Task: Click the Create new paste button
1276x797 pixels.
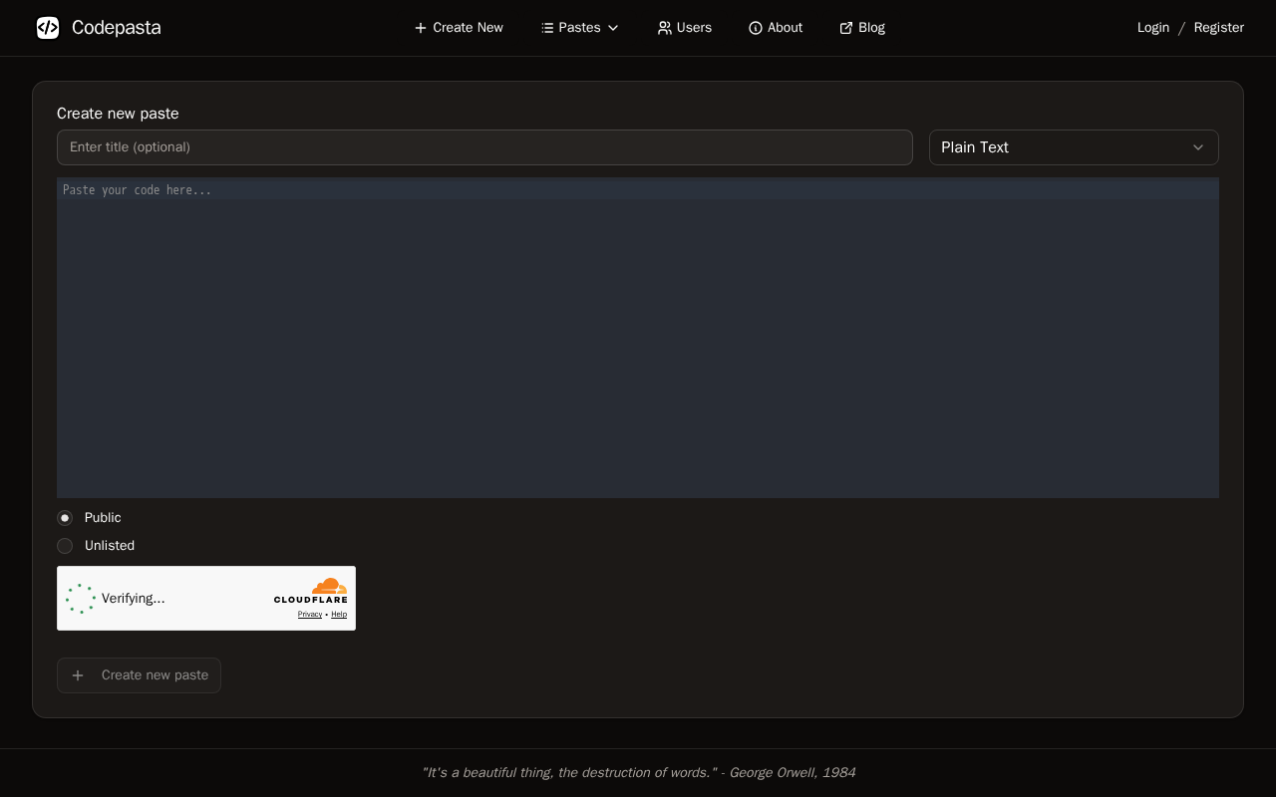Action: pyautogui.click(x=139, y=675)
